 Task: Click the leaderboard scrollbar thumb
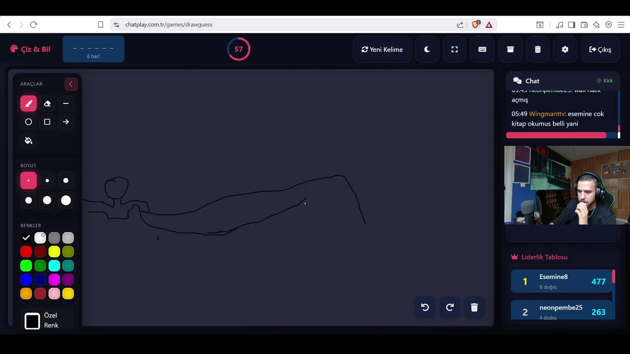click(x=614, y=276)
